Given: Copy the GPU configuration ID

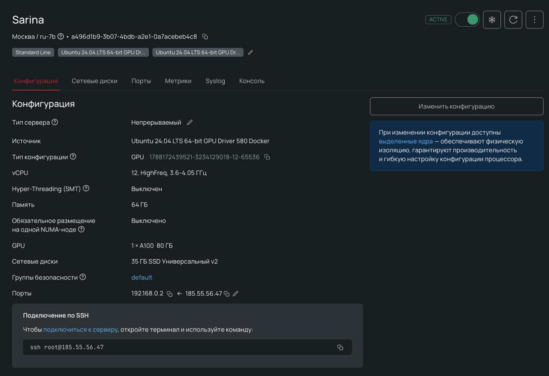Looking at the screenshot, I should pyautogui.click(x=267, y=157).
